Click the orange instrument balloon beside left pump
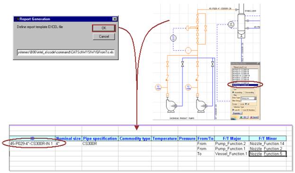 pos(158,88)
